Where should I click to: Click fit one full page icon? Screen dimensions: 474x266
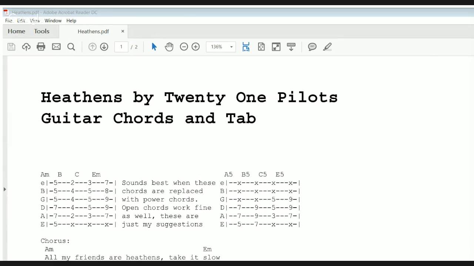point(261,47)
